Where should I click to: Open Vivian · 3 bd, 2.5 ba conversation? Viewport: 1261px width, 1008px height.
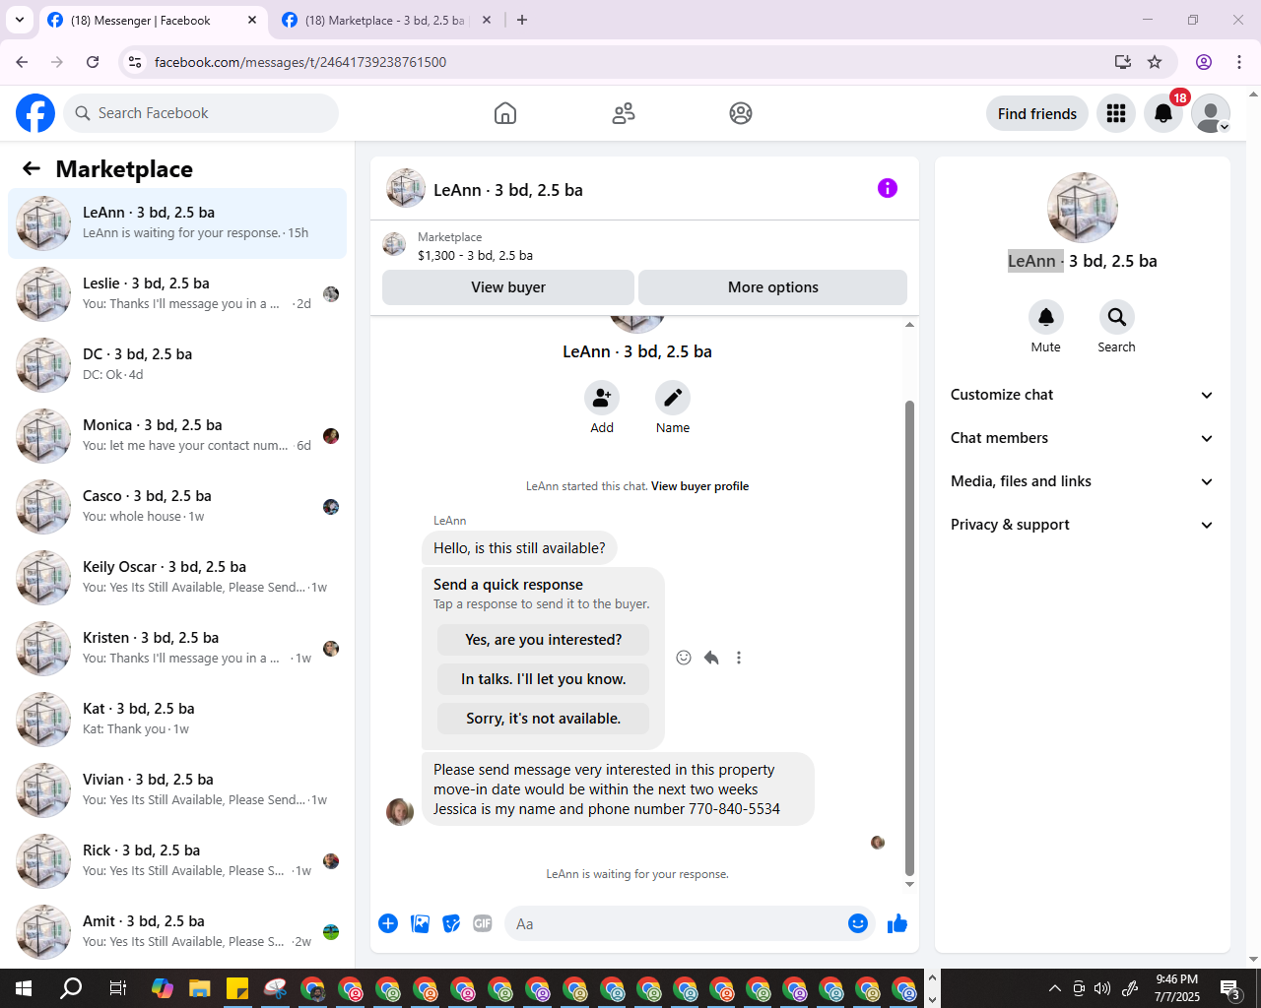click(177, 790)
